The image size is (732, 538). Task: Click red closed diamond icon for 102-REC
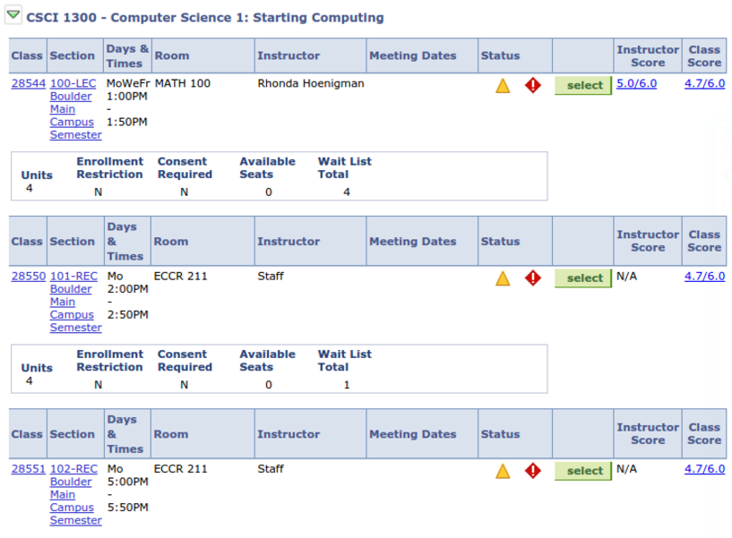533,471
